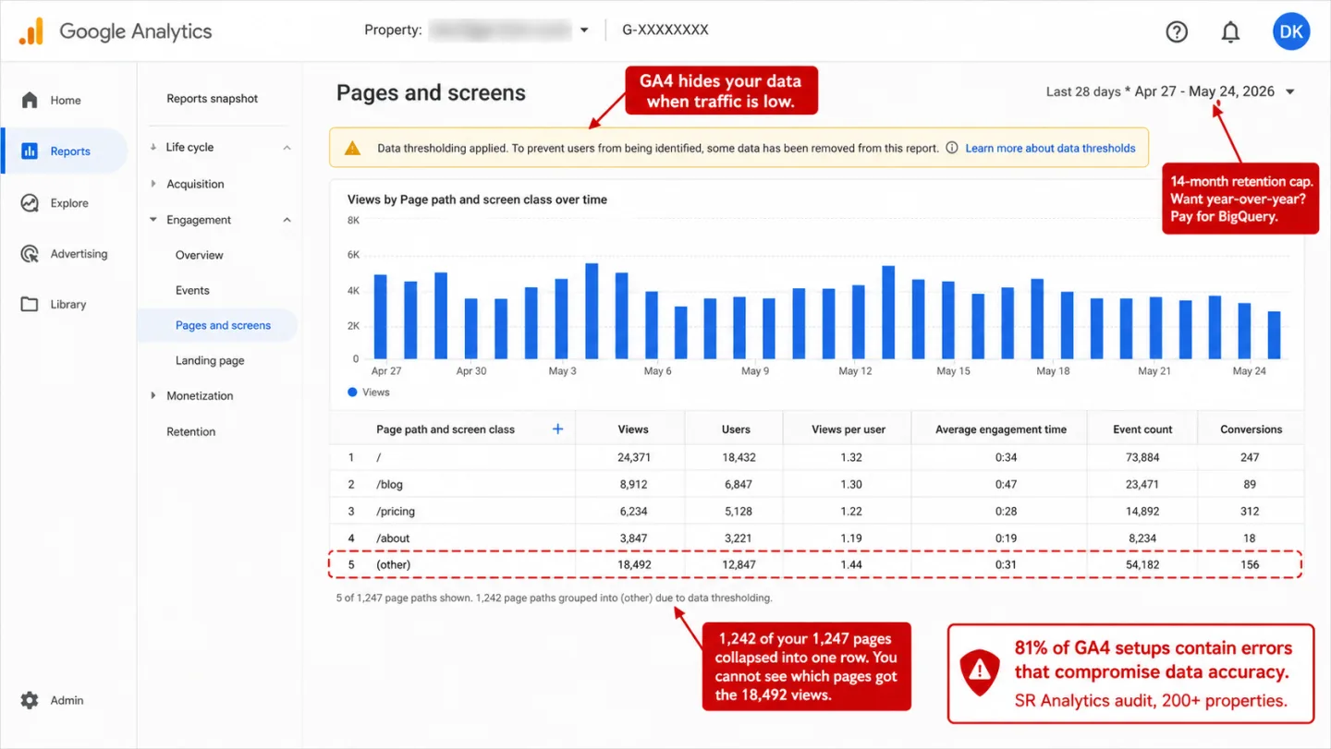Click the 8,912 views value
This screenshot has height=749, width=1331.
633,484
